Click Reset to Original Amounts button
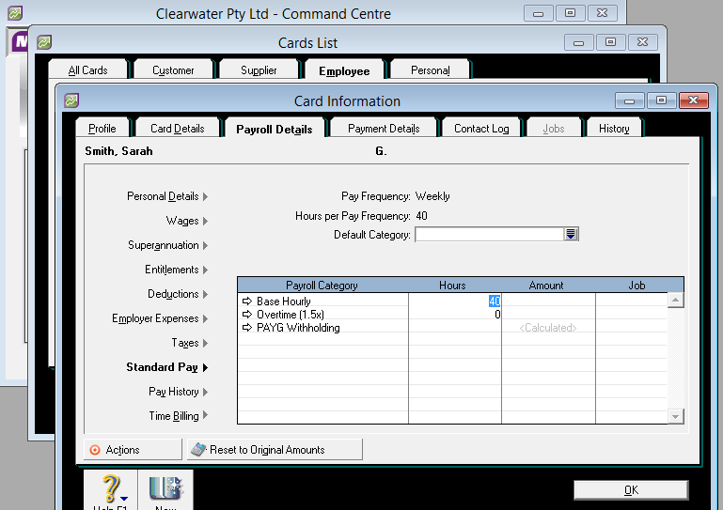The height and width of the screenshot is (510, 723). coord(275,450)
